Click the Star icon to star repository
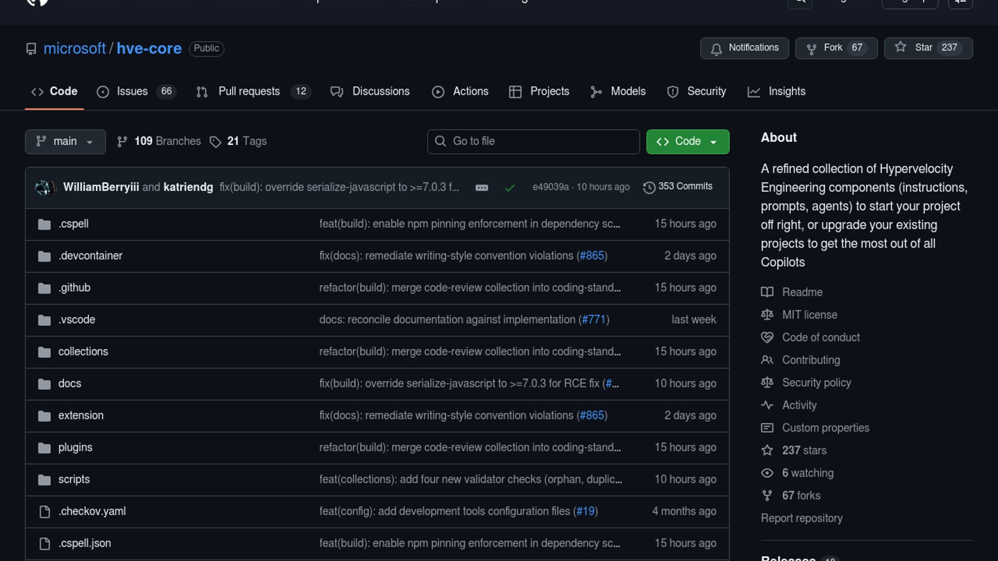 (x=900, y=47)
